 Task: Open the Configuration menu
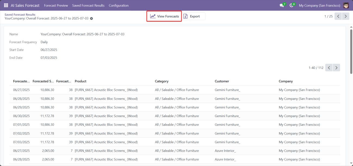tap(119, 5)
